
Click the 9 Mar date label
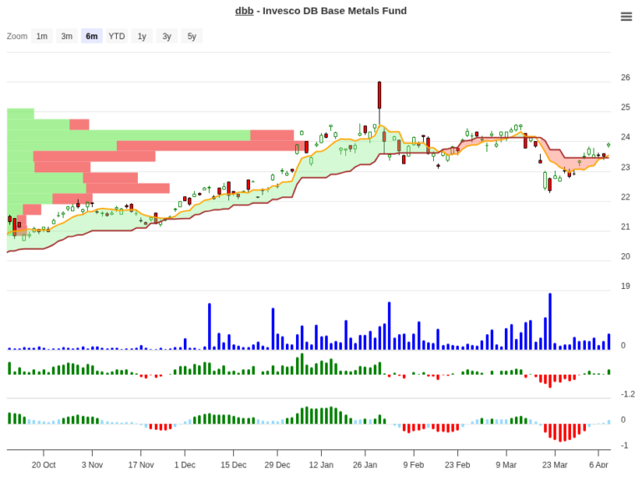[506, 465]
